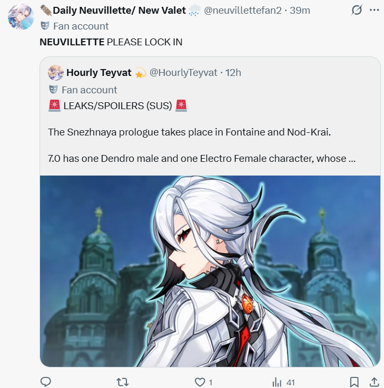The height and width of the screenshot is (388, 384).
Task: Open the @HourlyTeyvat handle
Action: click(183, 73)
